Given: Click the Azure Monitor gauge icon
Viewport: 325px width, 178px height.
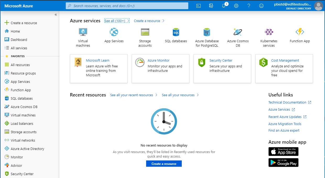Looking at the screenshot, I should point(140,62).
